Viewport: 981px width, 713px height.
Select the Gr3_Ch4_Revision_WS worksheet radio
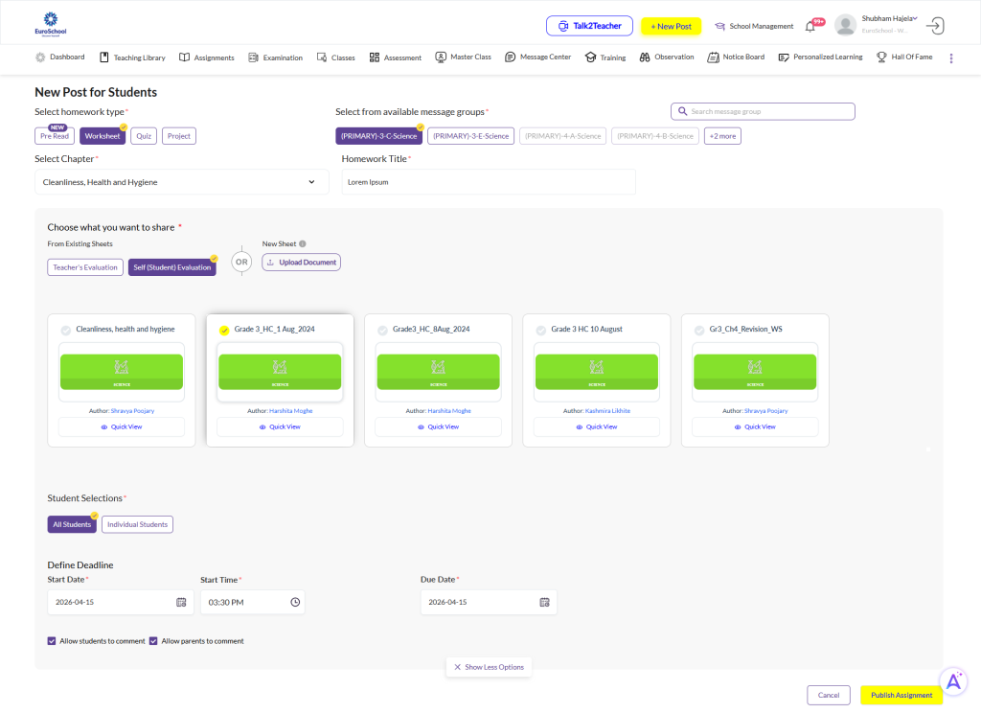point(699,330)
